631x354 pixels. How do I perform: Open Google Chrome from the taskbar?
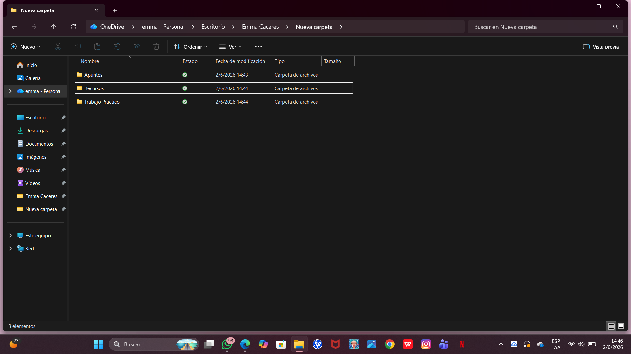(x=390, y=344)
